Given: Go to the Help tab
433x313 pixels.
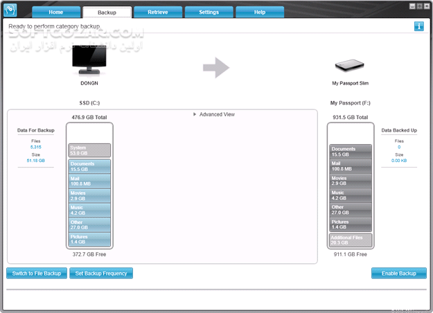Looking at the screenshot, I should pyautogui.click(x=259, y=12).
